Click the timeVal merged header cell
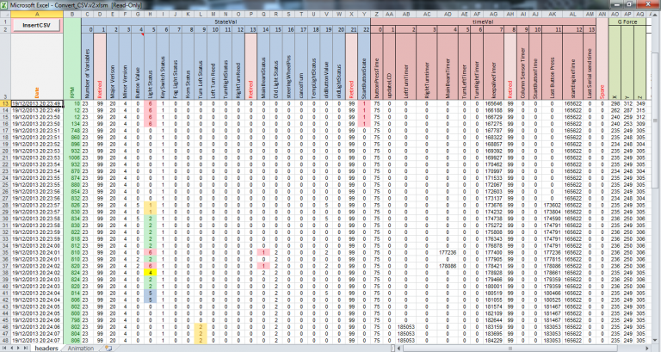The image size is (661, 352). pos(483,22)
